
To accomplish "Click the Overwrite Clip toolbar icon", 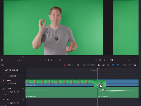I will point(88,65).
